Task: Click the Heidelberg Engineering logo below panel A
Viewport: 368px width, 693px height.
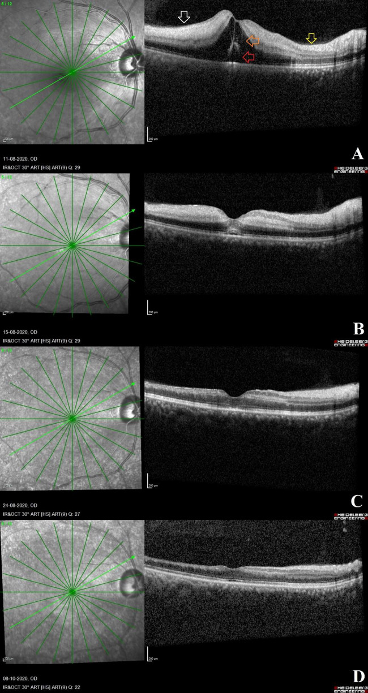Action: click(350, 170)
